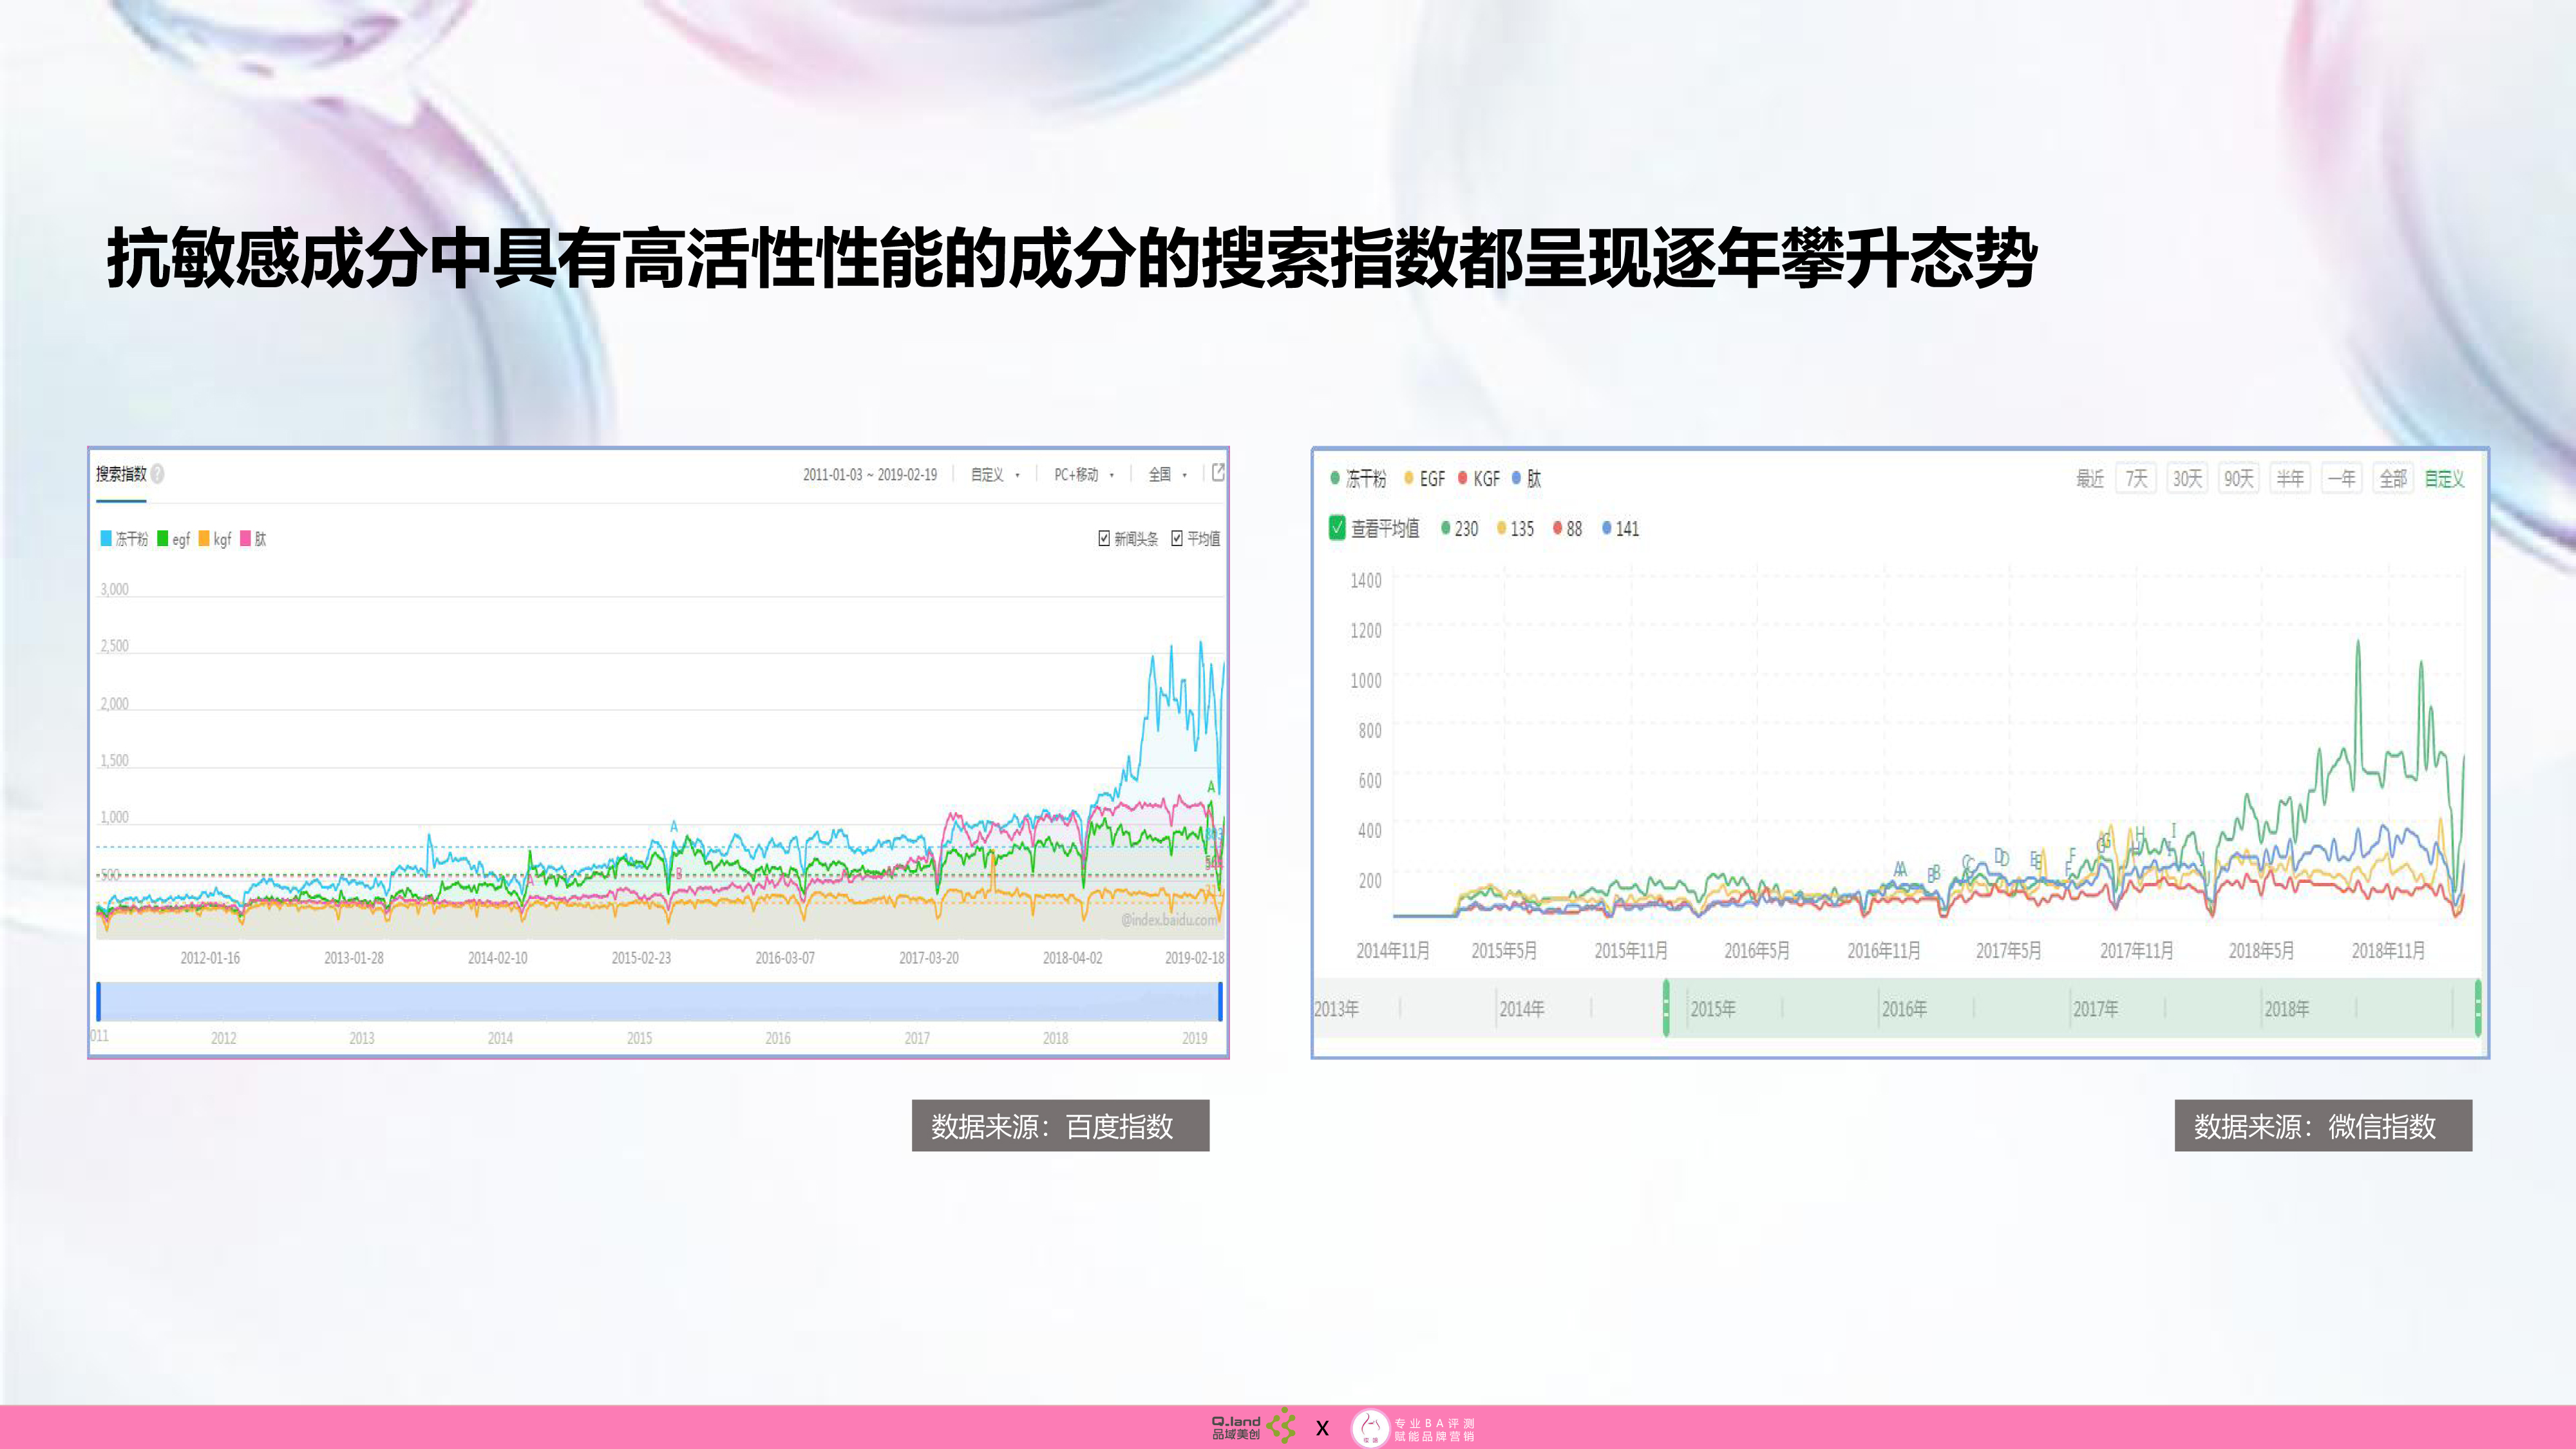2576x1449 pixels.
Task: Select the green 自定义 range option
Action: click(2444, 479)
